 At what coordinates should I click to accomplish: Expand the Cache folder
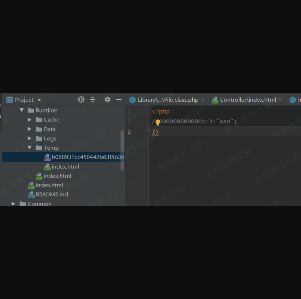[30, 120]
